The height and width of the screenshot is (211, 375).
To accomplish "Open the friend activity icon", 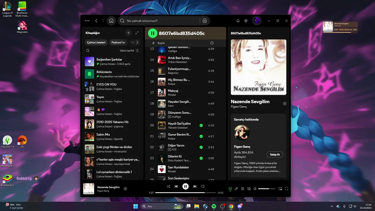I will [246, 21].
